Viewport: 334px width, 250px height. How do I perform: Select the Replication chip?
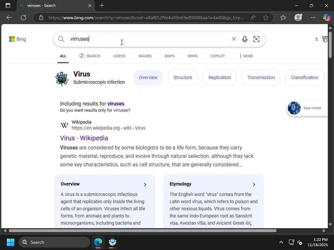pyautogui.click(x=220, y=77)
